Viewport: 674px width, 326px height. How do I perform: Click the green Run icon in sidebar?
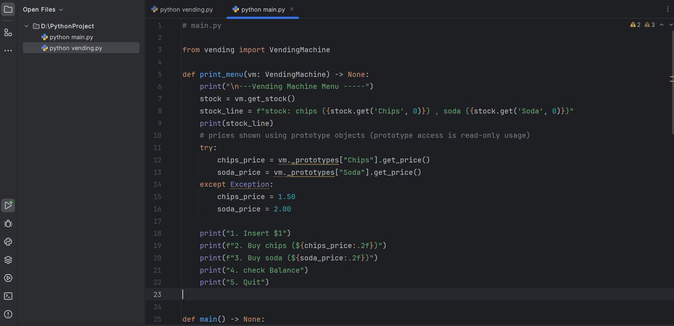(7, 205)
